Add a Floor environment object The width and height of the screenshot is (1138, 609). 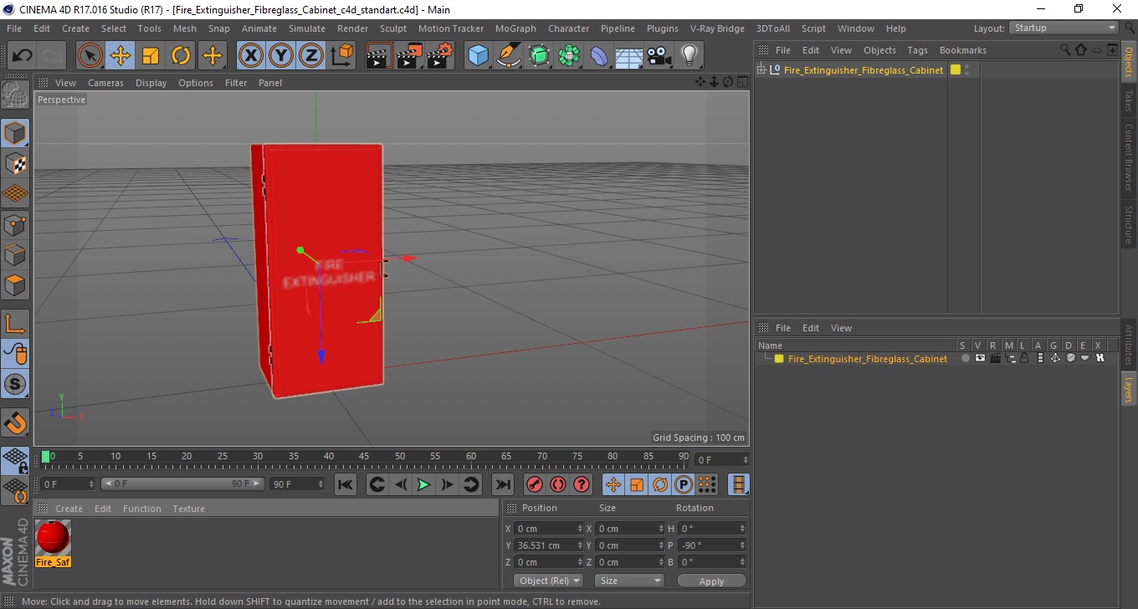tap(629, 56)
